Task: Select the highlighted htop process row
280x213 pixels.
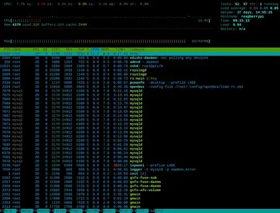Action: pos(140,54)
